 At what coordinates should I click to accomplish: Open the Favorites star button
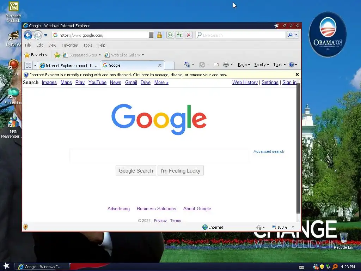pyautogui.click(x=36, y=55)
